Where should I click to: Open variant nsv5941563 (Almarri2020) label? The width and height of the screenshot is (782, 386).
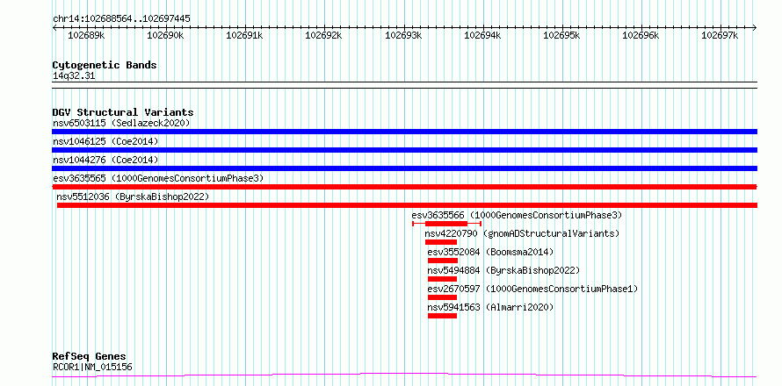click(491, 307)
